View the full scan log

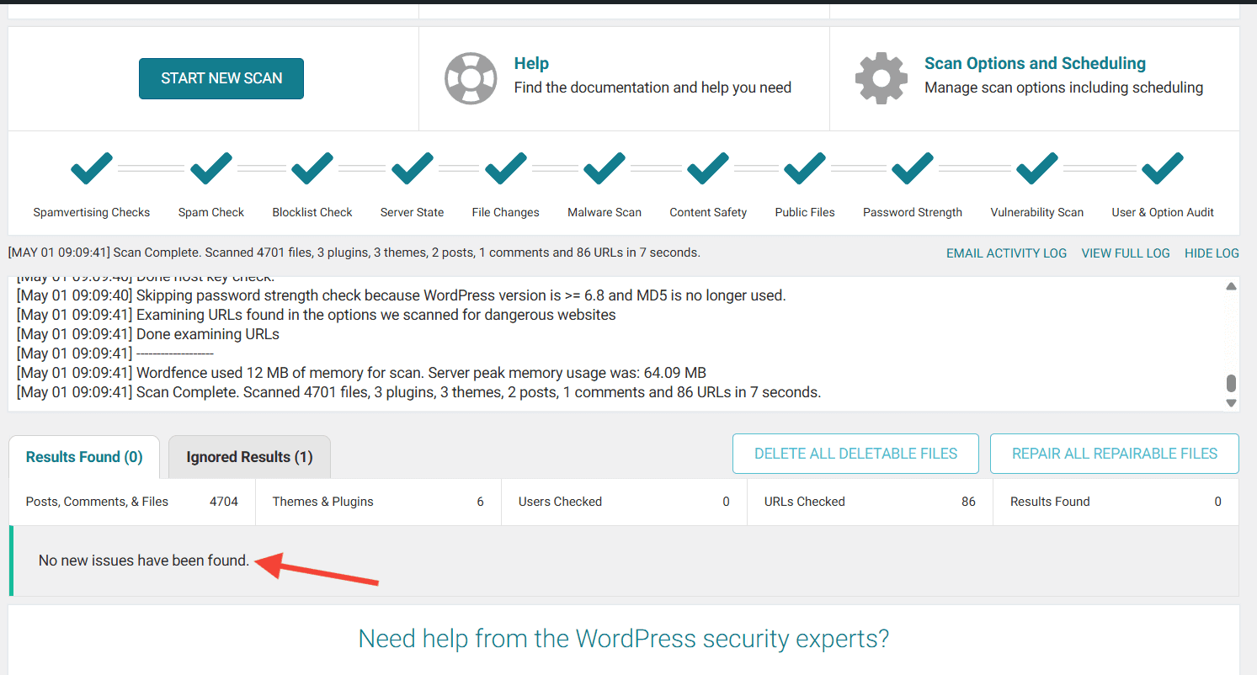tap(1126, 253)
